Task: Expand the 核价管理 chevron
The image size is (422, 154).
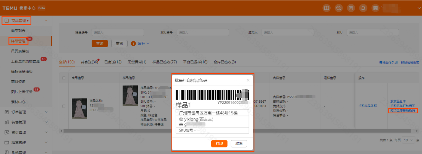Action: tap(46, 132)
